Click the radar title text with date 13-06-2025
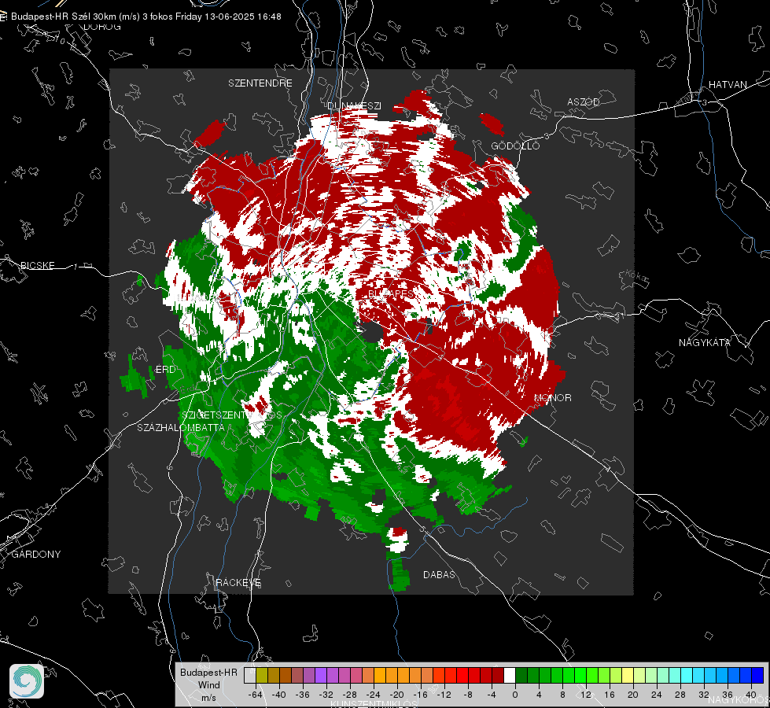 146,17
